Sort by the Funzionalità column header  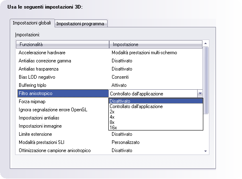[62, 44]
